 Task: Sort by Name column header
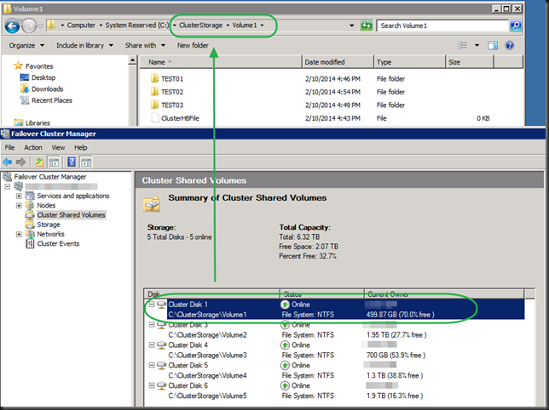(x=221, y=62)
